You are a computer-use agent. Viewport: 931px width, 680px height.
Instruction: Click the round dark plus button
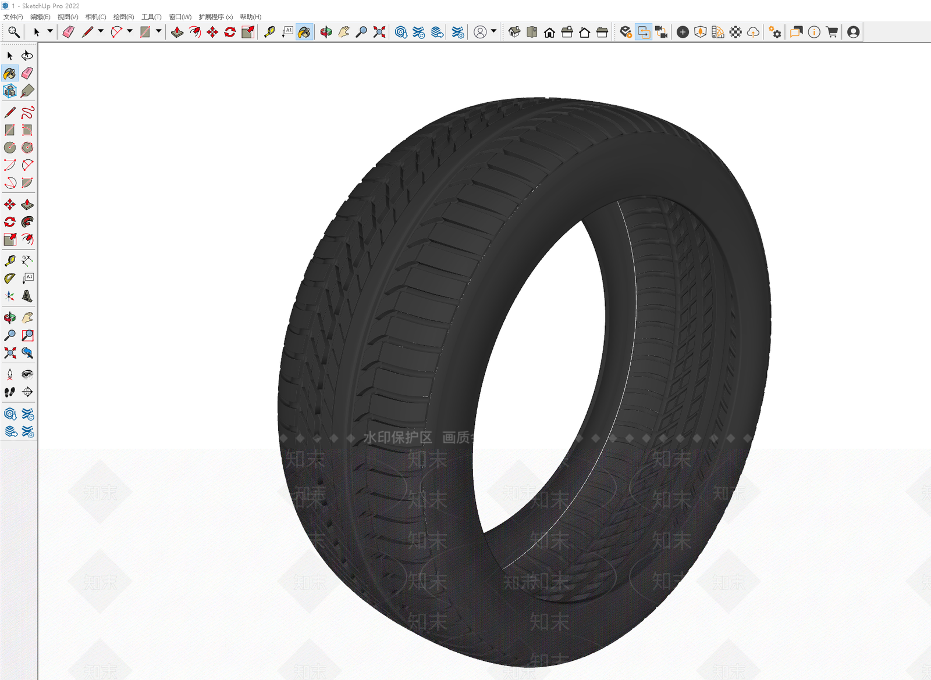[x=683, y=32]
